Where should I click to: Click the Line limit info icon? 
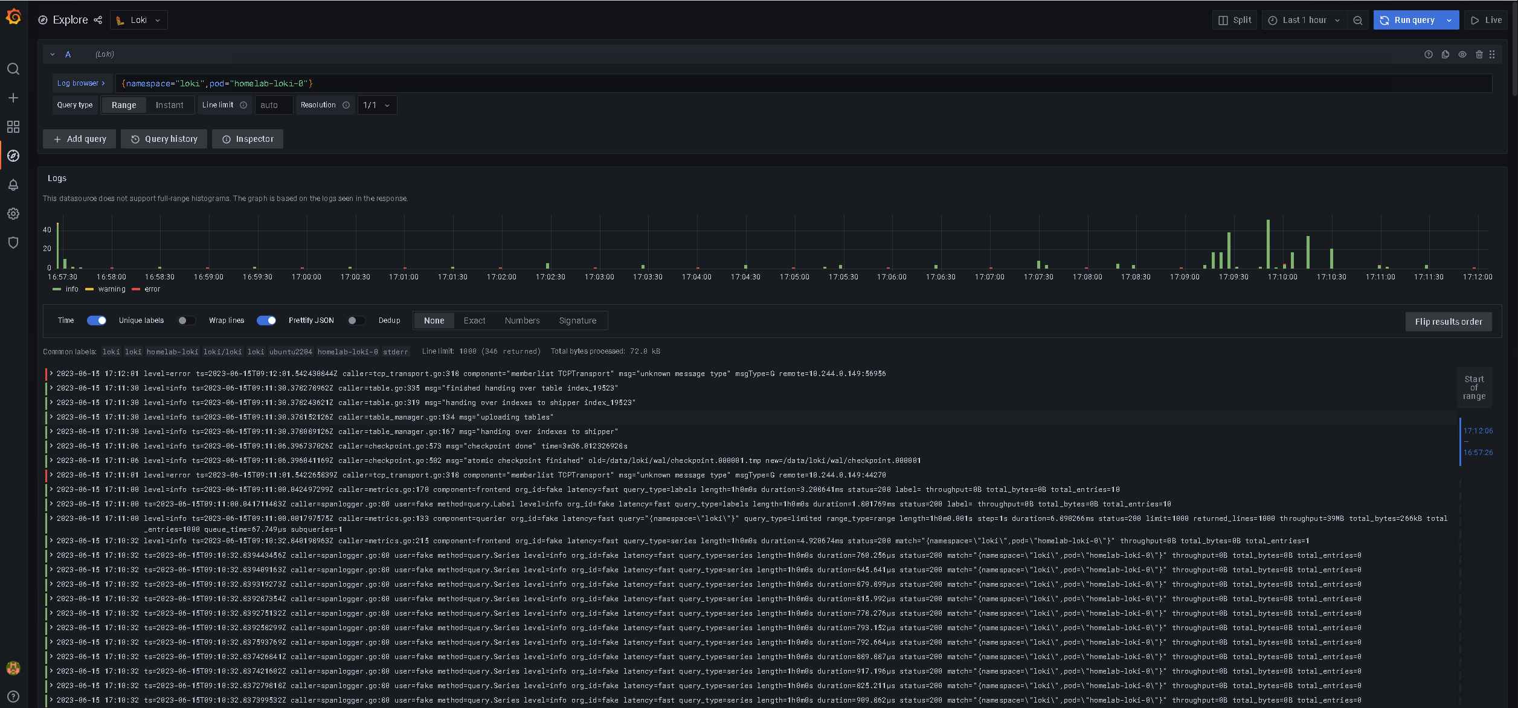tap(243, 105)
